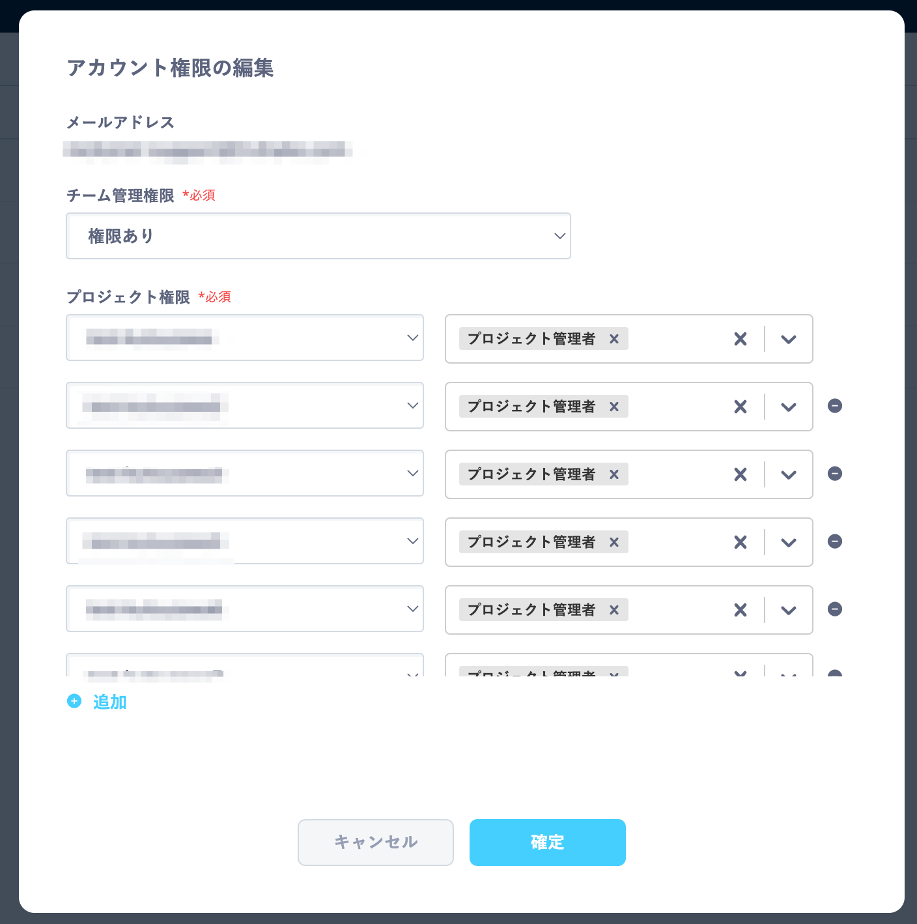Delete the fourth project row with its minus icon

pyautogui.click(x=834, y=541)
